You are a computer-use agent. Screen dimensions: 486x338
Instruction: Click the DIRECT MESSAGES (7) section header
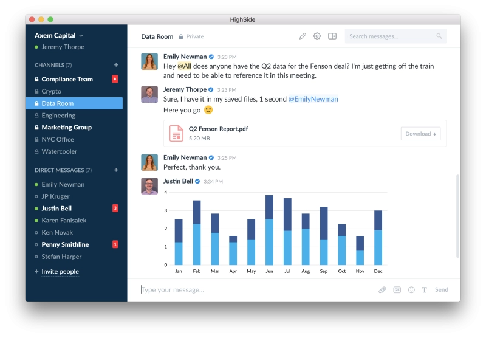point(63,170)
